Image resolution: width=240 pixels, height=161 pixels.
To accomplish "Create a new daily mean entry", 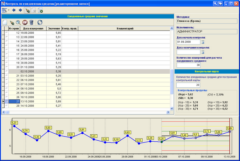I will [5, 22].
